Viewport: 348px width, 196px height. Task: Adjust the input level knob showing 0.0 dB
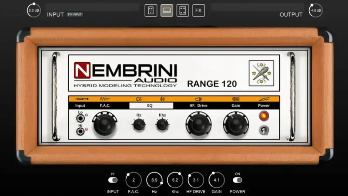(34, 10)
